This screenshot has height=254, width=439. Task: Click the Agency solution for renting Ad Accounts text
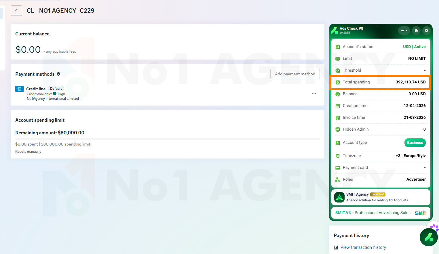pyautogui.click(x=377, y=200)
